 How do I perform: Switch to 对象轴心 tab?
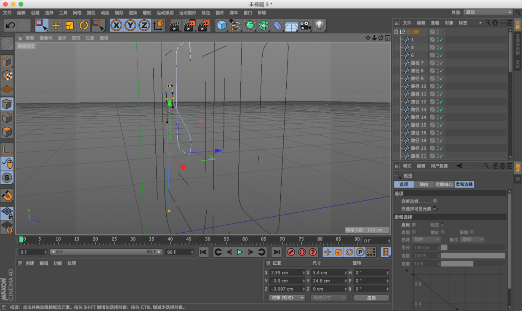click(444, 184)
